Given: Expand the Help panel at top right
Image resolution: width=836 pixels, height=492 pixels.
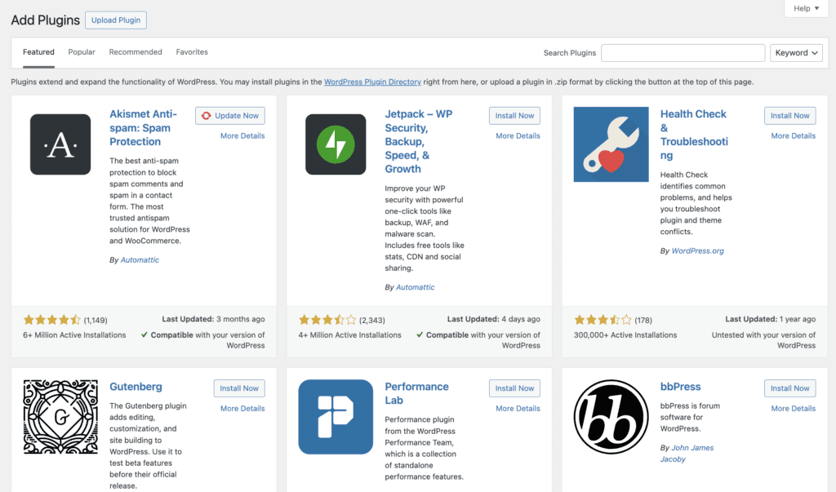Looking at the screenshot, I should point(806,8).
